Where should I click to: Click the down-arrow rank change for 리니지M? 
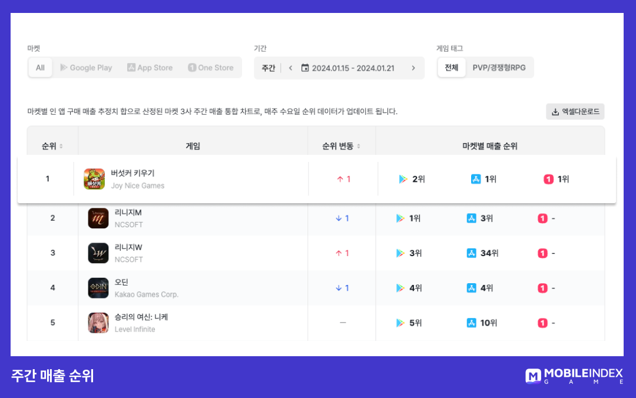click(342, 218)
